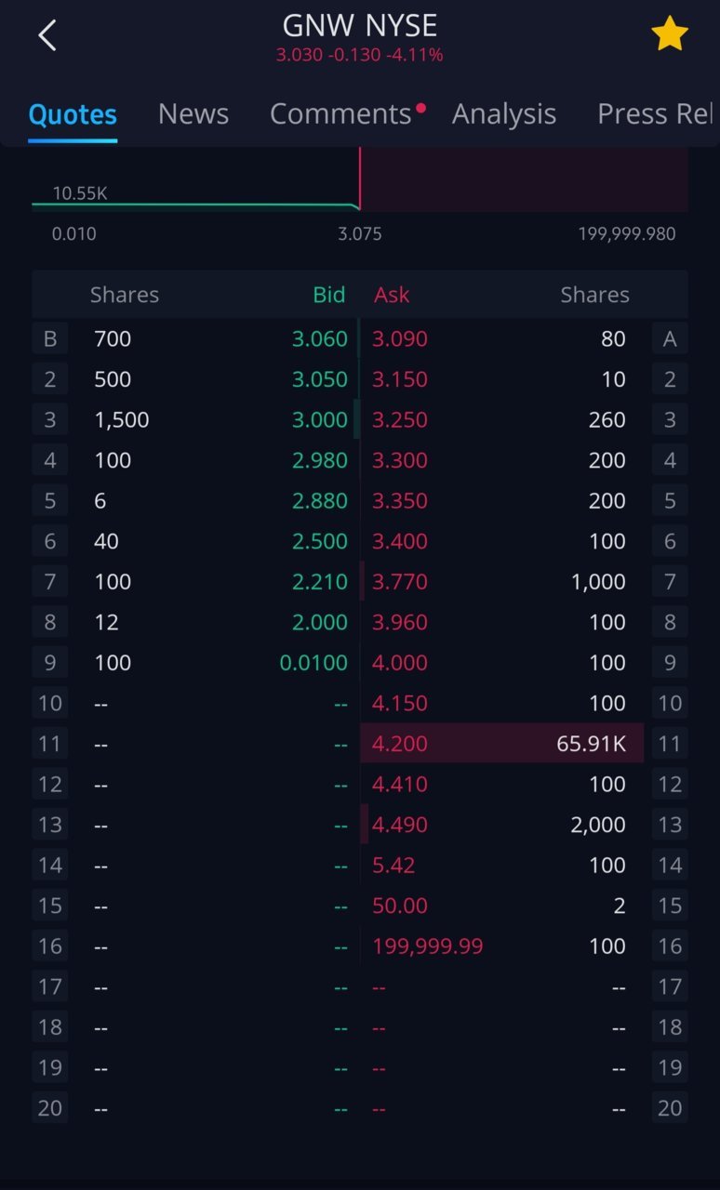Select ask price 199,999.99
The height and width of the screenshot is (1190, 720).
(428, 946)
